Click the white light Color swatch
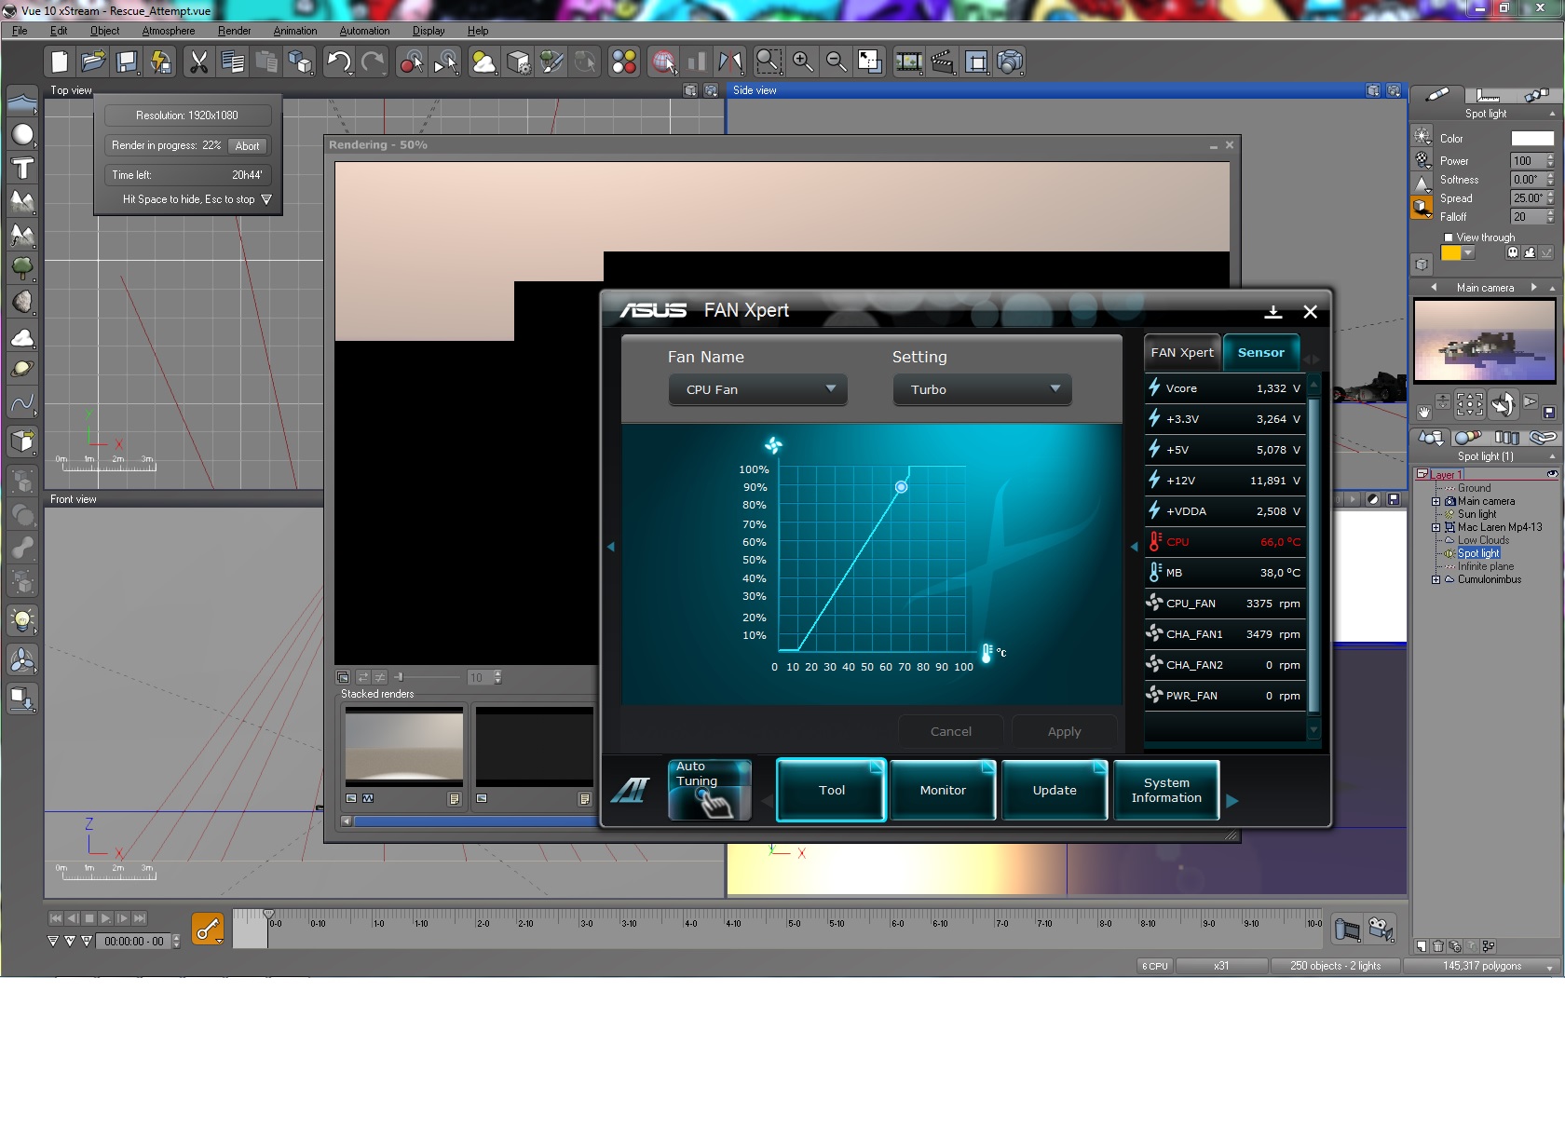The height and width of the screenshot is (1140, 1565). (x=1531, y=139)
